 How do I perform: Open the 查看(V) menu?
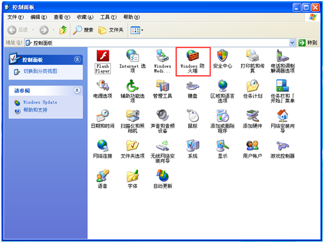pos(62,17)
